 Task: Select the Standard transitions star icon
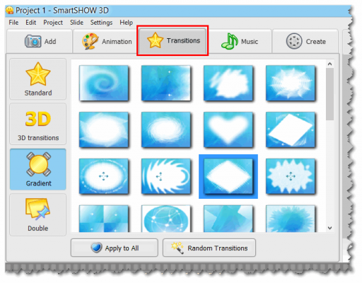(x=37, y=74)
